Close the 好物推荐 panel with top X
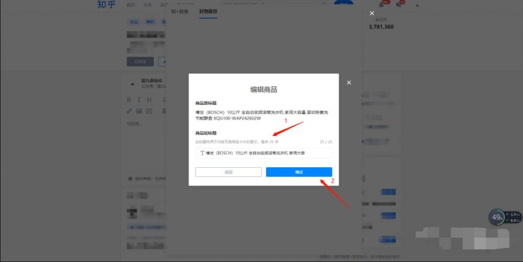The width and height of the screenshot is (523, 262). tap(372, 13)
